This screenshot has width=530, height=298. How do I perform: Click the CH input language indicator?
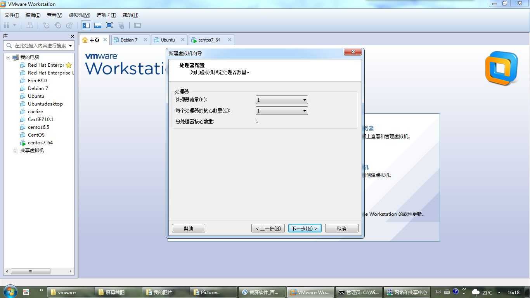click(438, 292)
